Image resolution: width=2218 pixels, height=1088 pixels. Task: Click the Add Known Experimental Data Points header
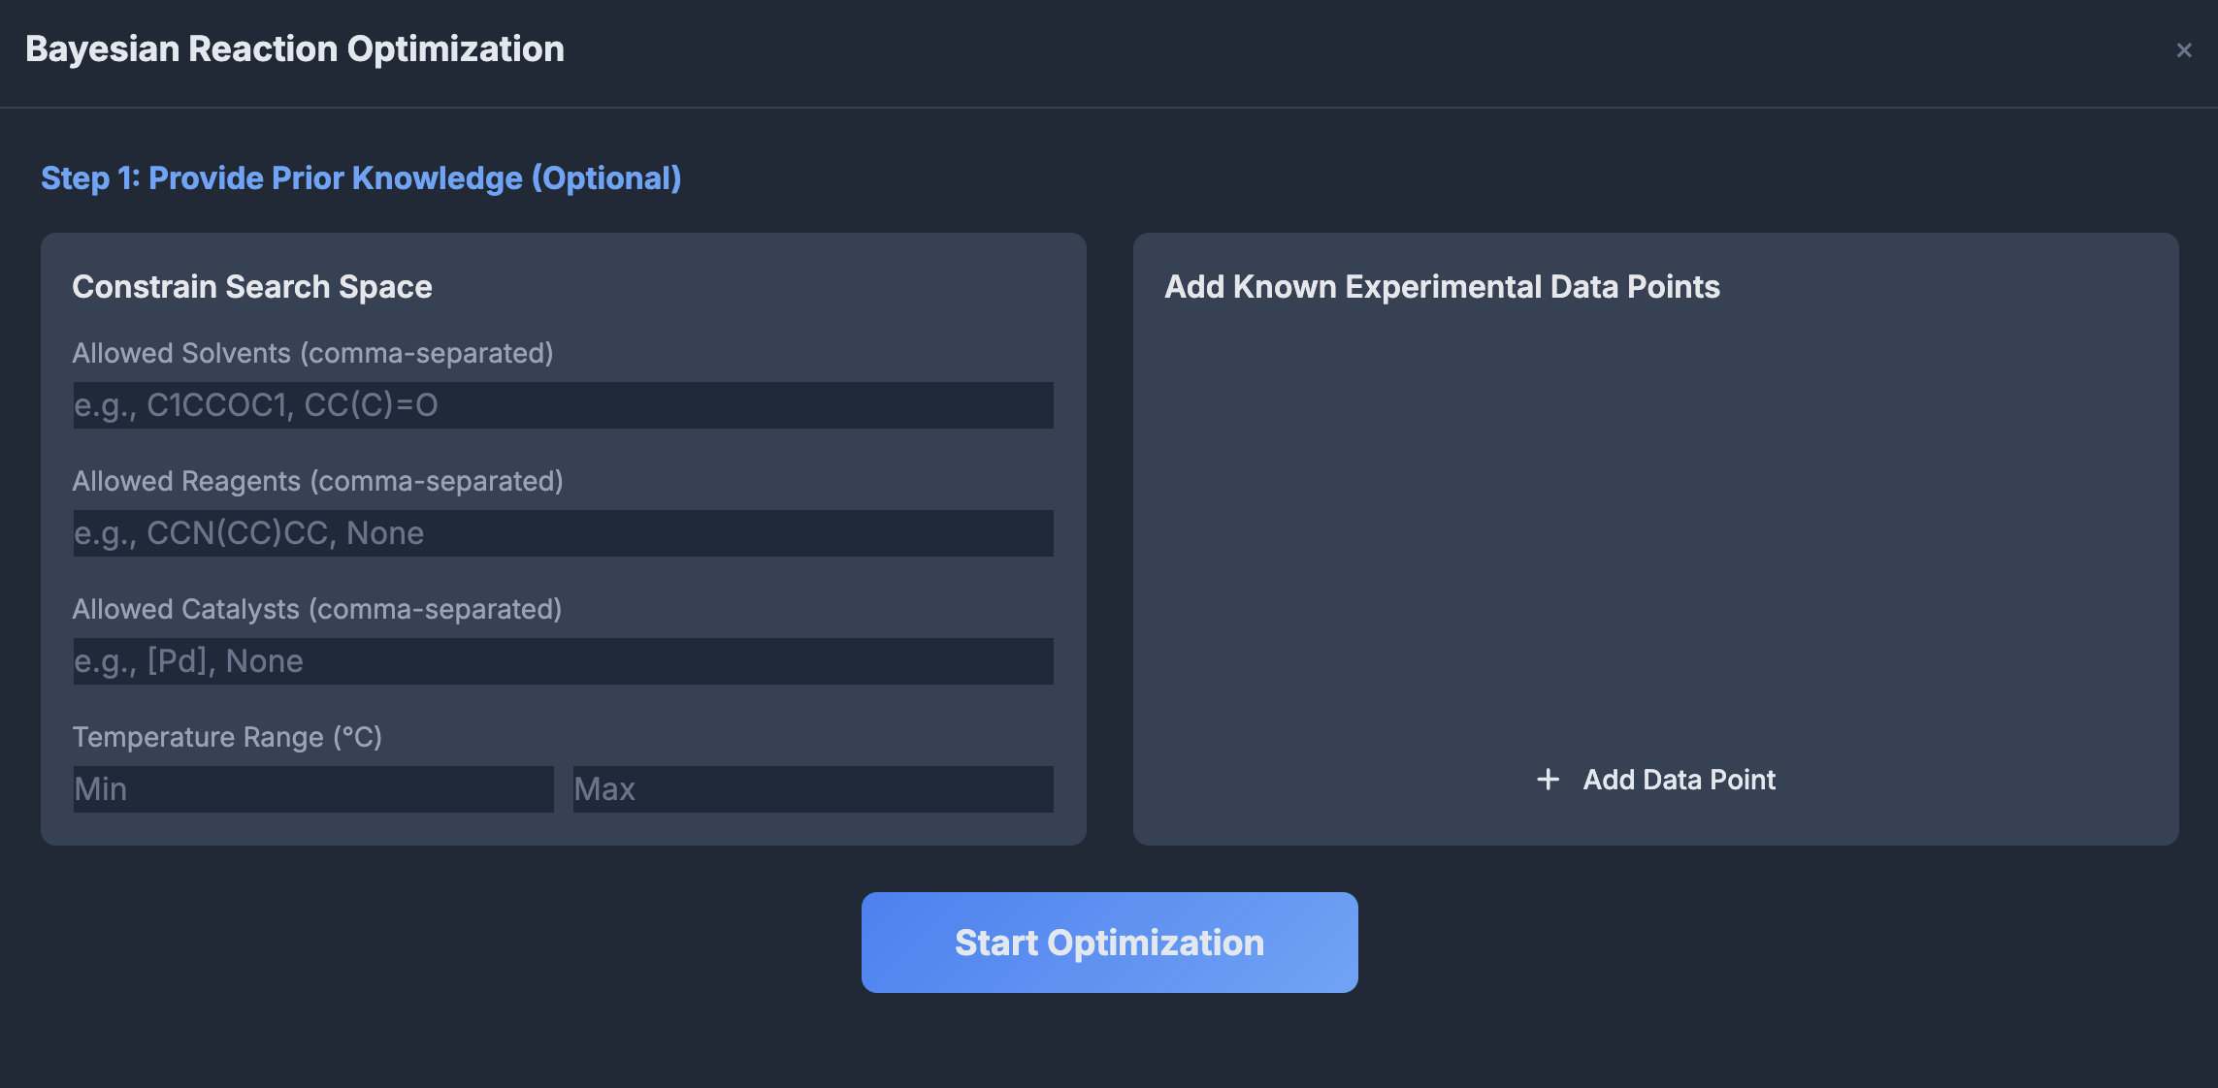(1442, 286)
